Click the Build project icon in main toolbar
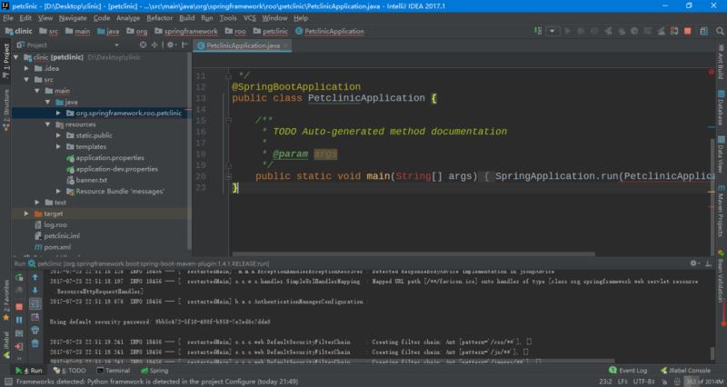 (x=538, y=31)
